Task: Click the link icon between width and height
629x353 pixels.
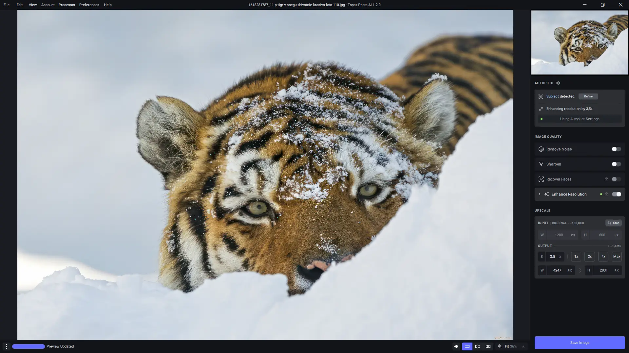Action: click(x=579, y=270)
